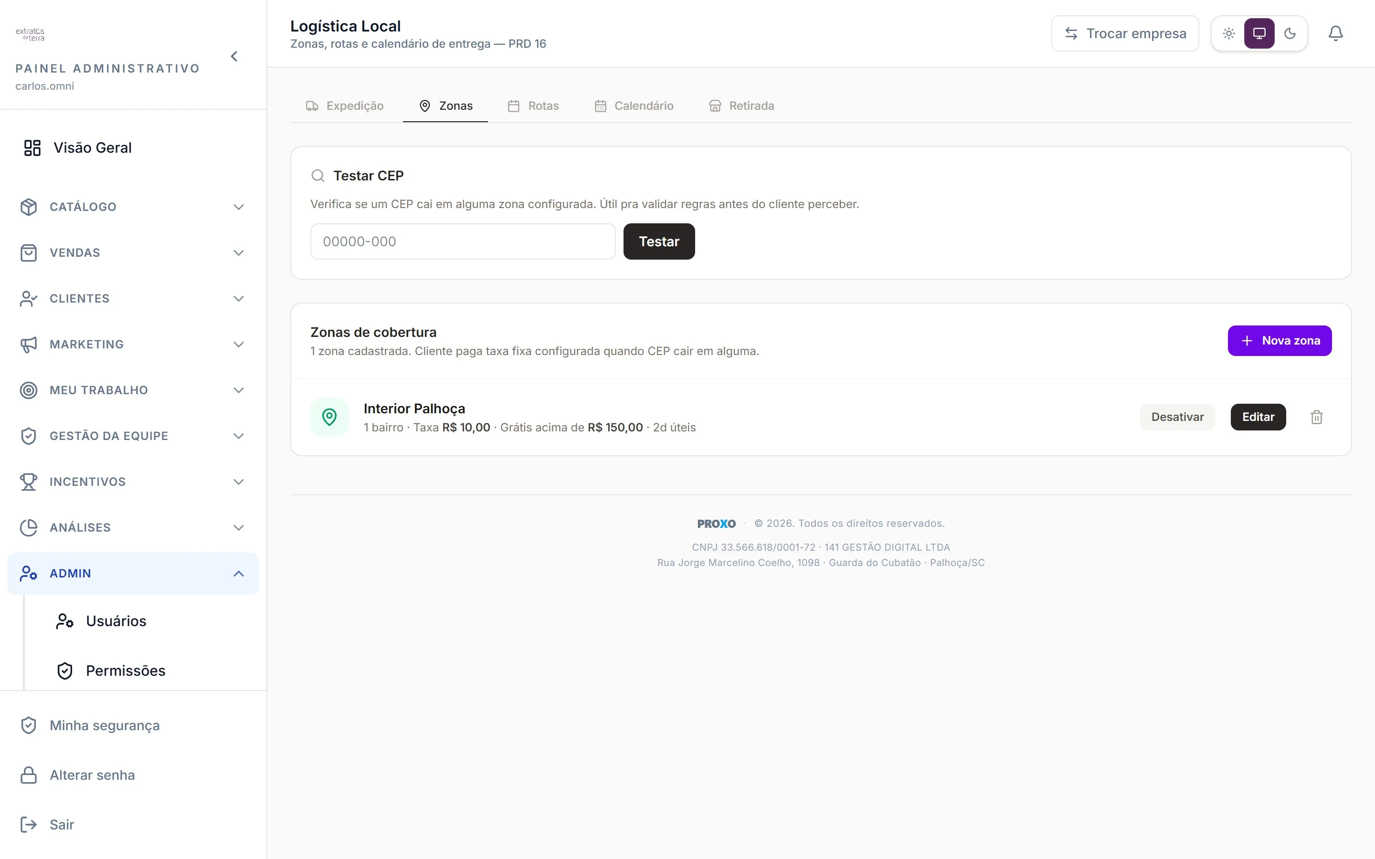This screenshot has height=859, width=1375.
Task: Click the Clientes person icon
Action: pyautogui.click(x=29, y=299)
